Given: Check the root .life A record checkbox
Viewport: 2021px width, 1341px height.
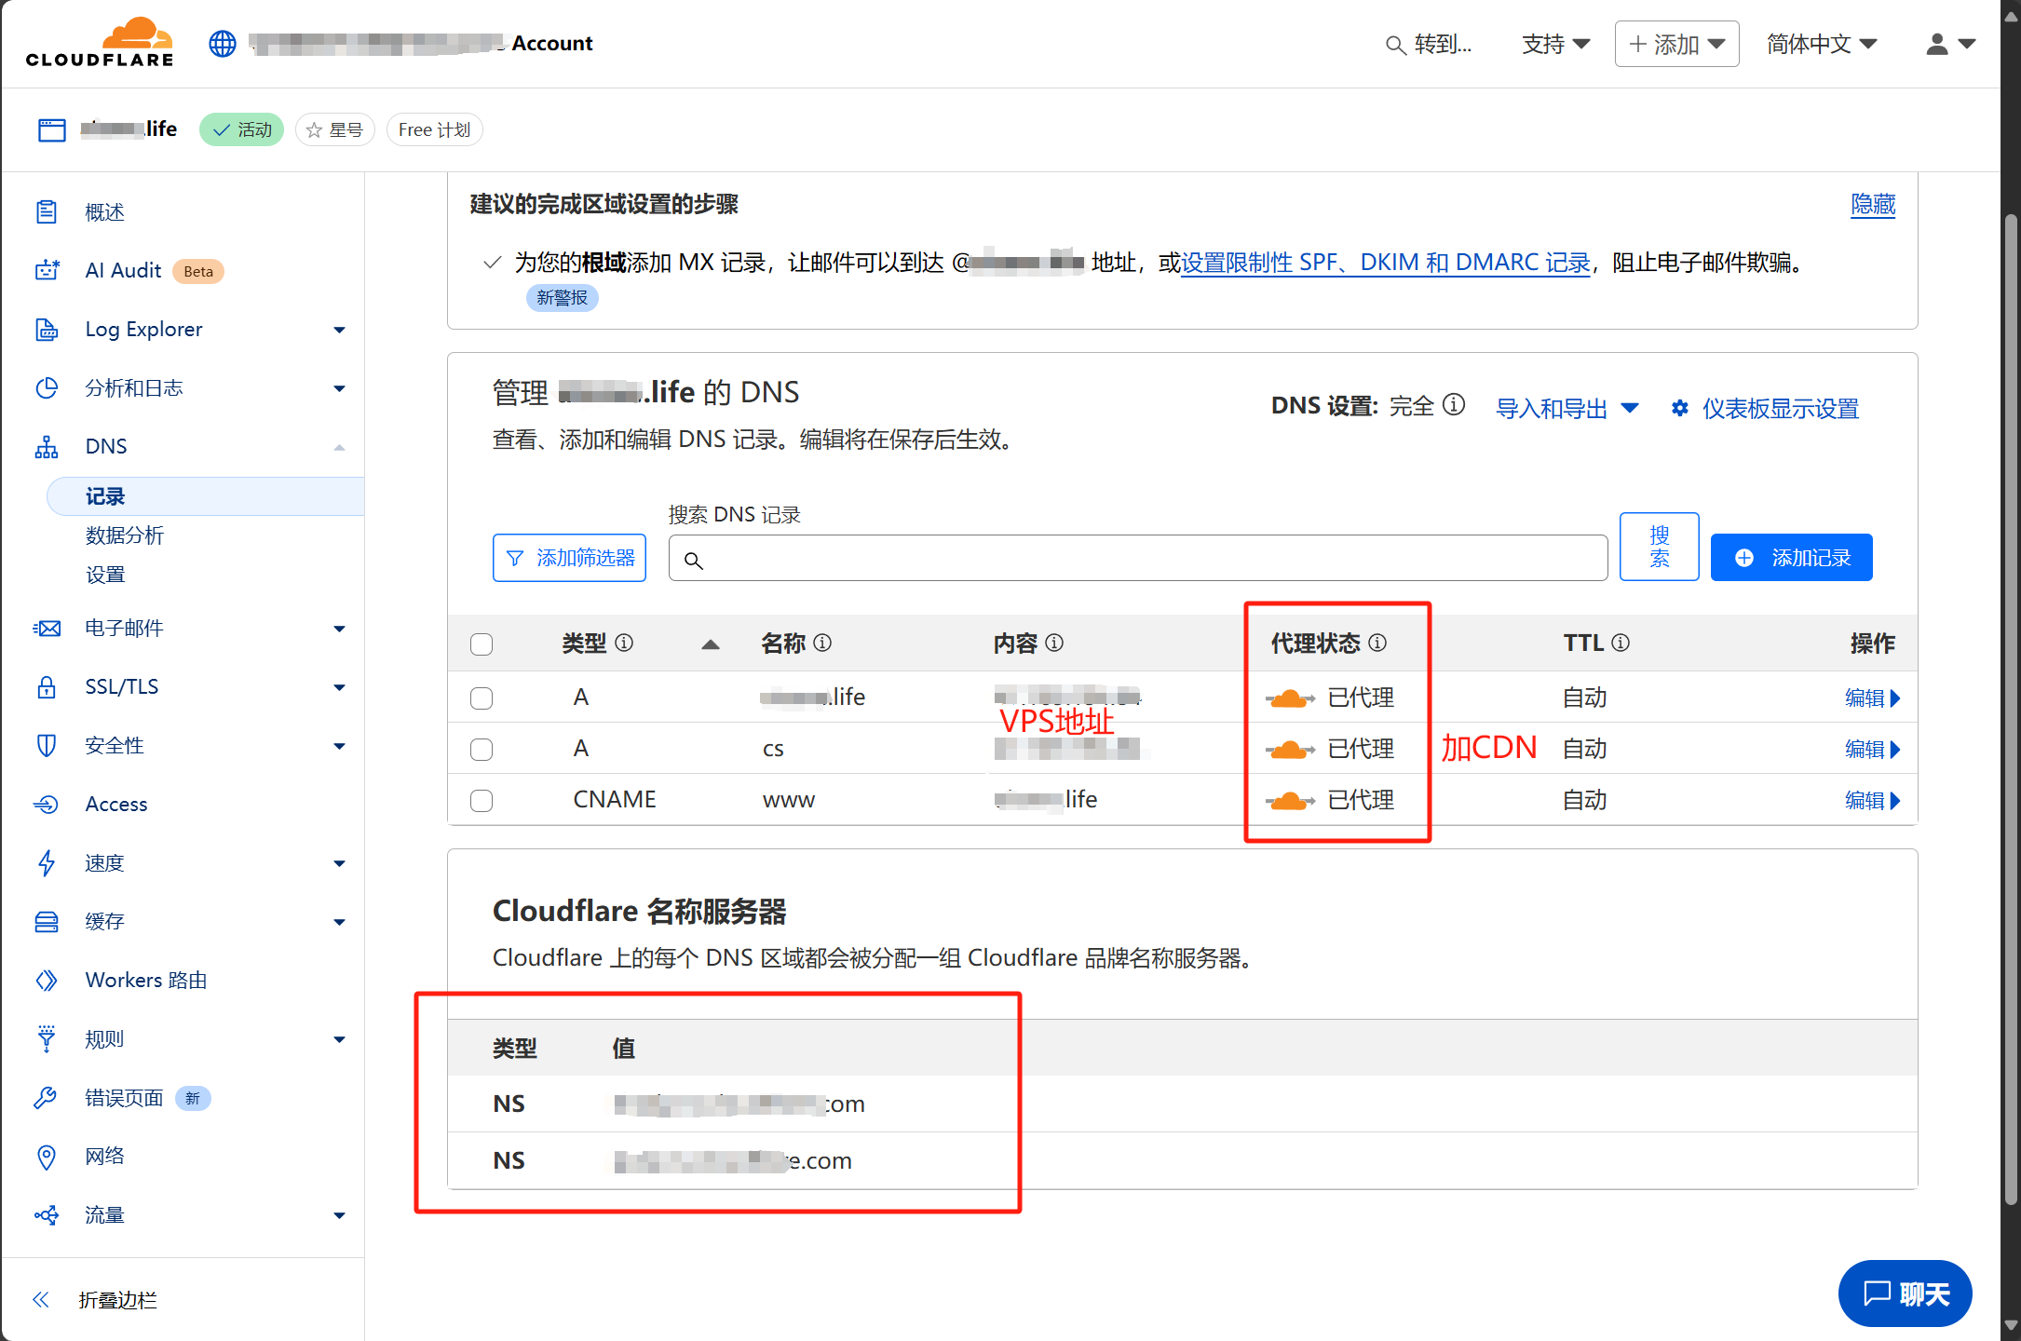Looking at the screenshot, I should [482, 698].
